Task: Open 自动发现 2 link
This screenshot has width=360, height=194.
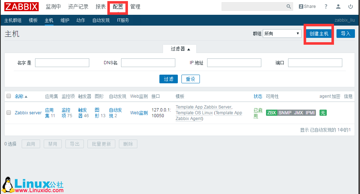Action: click(x=116, y=113)
